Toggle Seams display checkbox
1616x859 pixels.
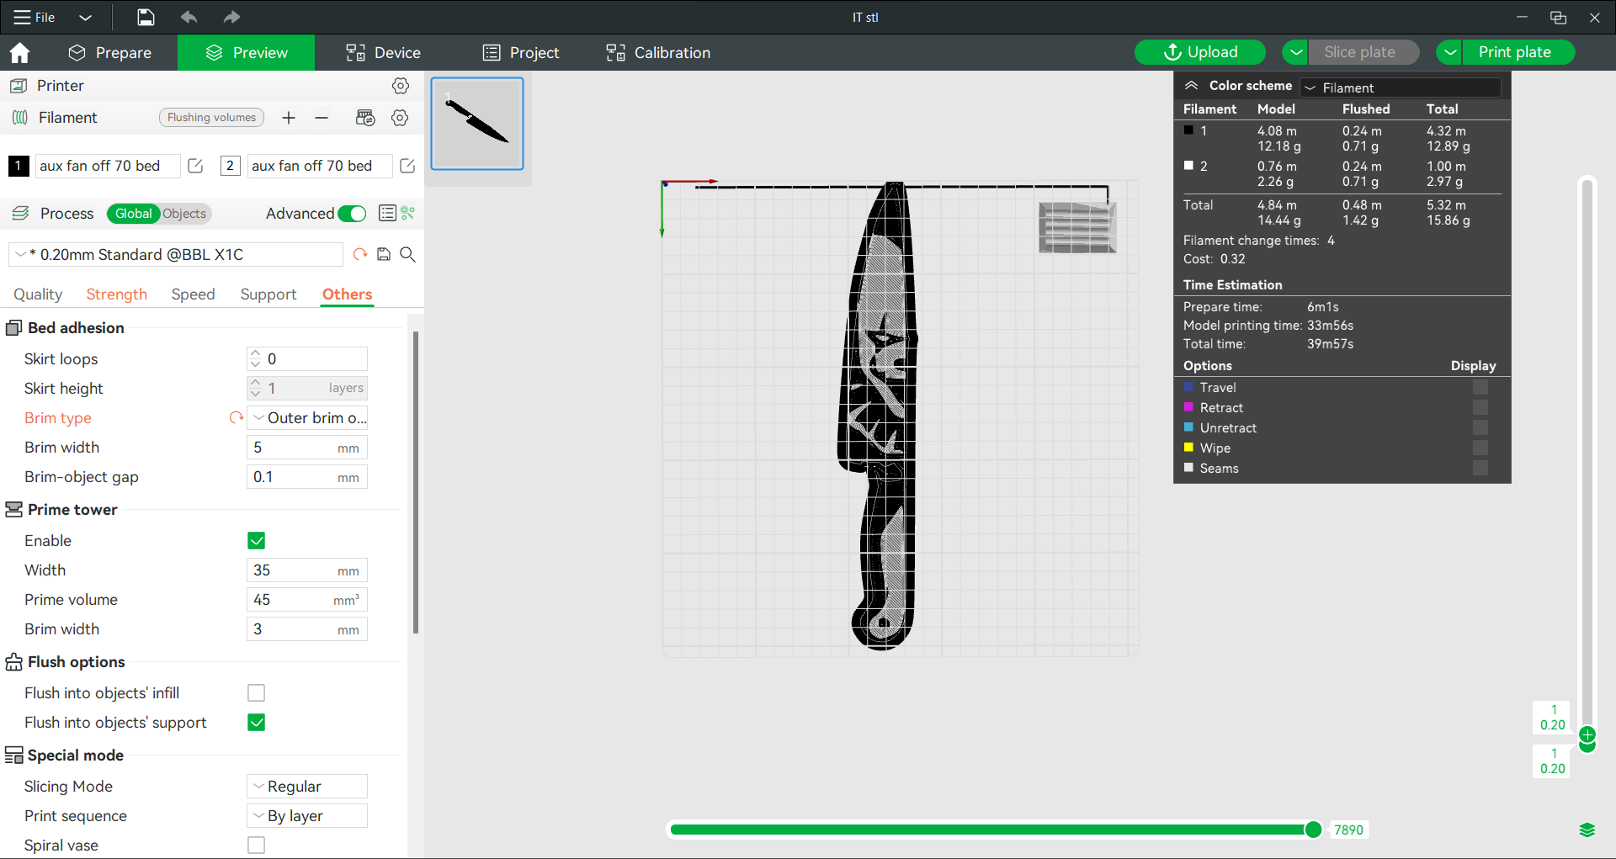coord(1480,469)
